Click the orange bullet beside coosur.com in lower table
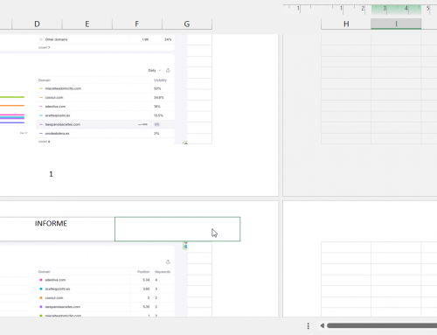Screen dimensions: 437x335 [41, 298]
